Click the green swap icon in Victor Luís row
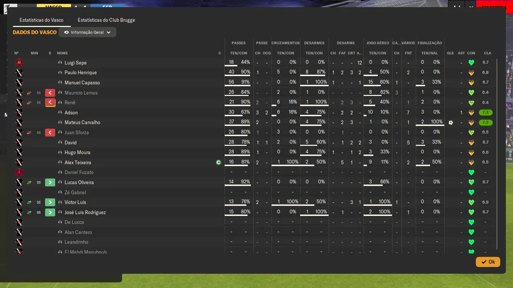513x288 pixels. (x=29, y=202)
